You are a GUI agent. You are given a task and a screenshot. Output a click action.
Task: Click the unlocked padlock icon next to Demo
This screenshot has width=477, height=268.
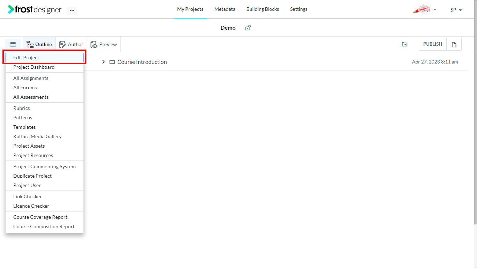[248, 28]
